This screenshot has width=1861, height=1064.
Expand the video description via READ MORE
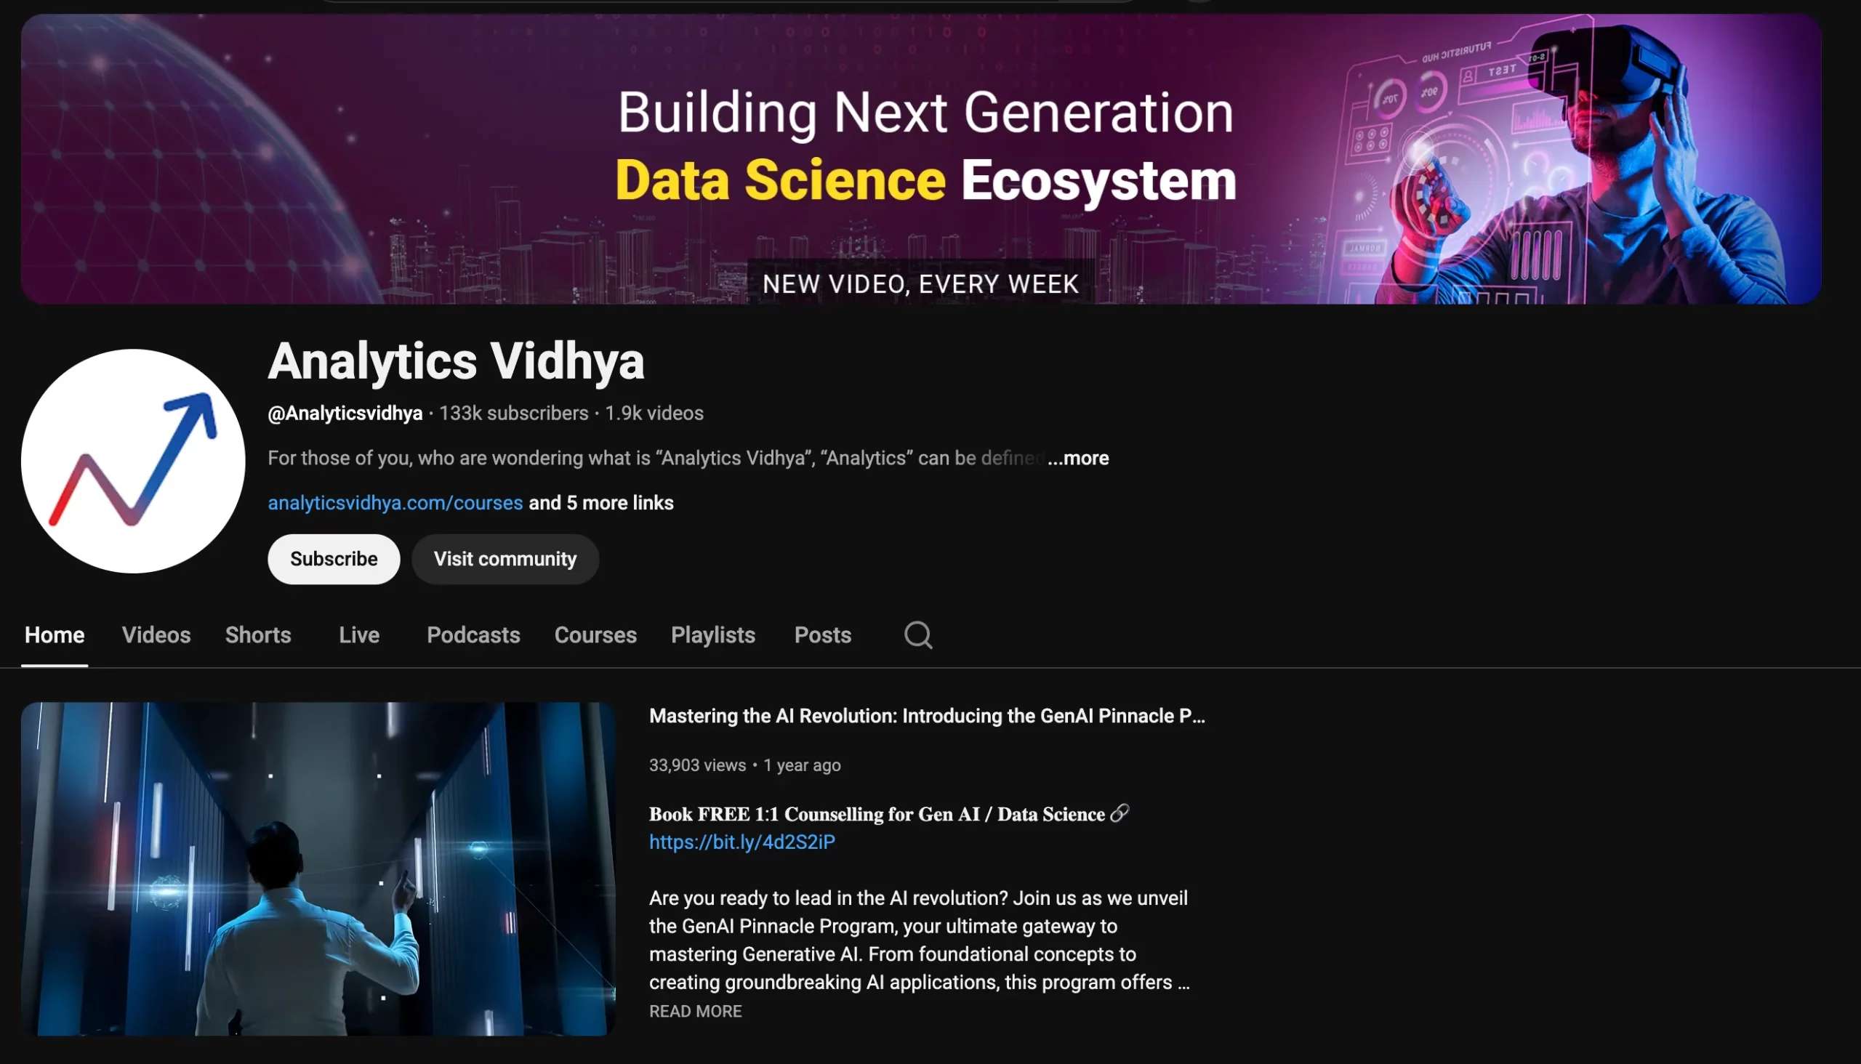pyautogui.click(x=695, y=1011)
